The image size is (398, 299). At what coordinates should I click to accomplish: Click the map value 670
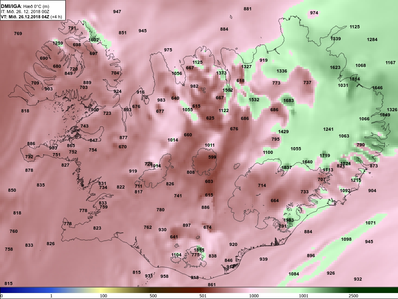123,146
